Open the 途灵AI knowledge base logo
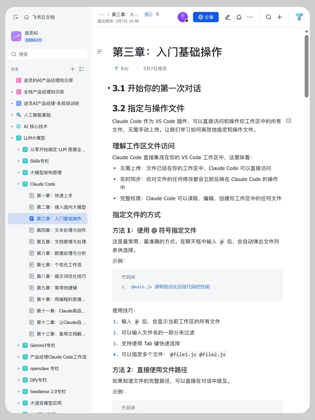315x420 pixels. tap(16, 36)
